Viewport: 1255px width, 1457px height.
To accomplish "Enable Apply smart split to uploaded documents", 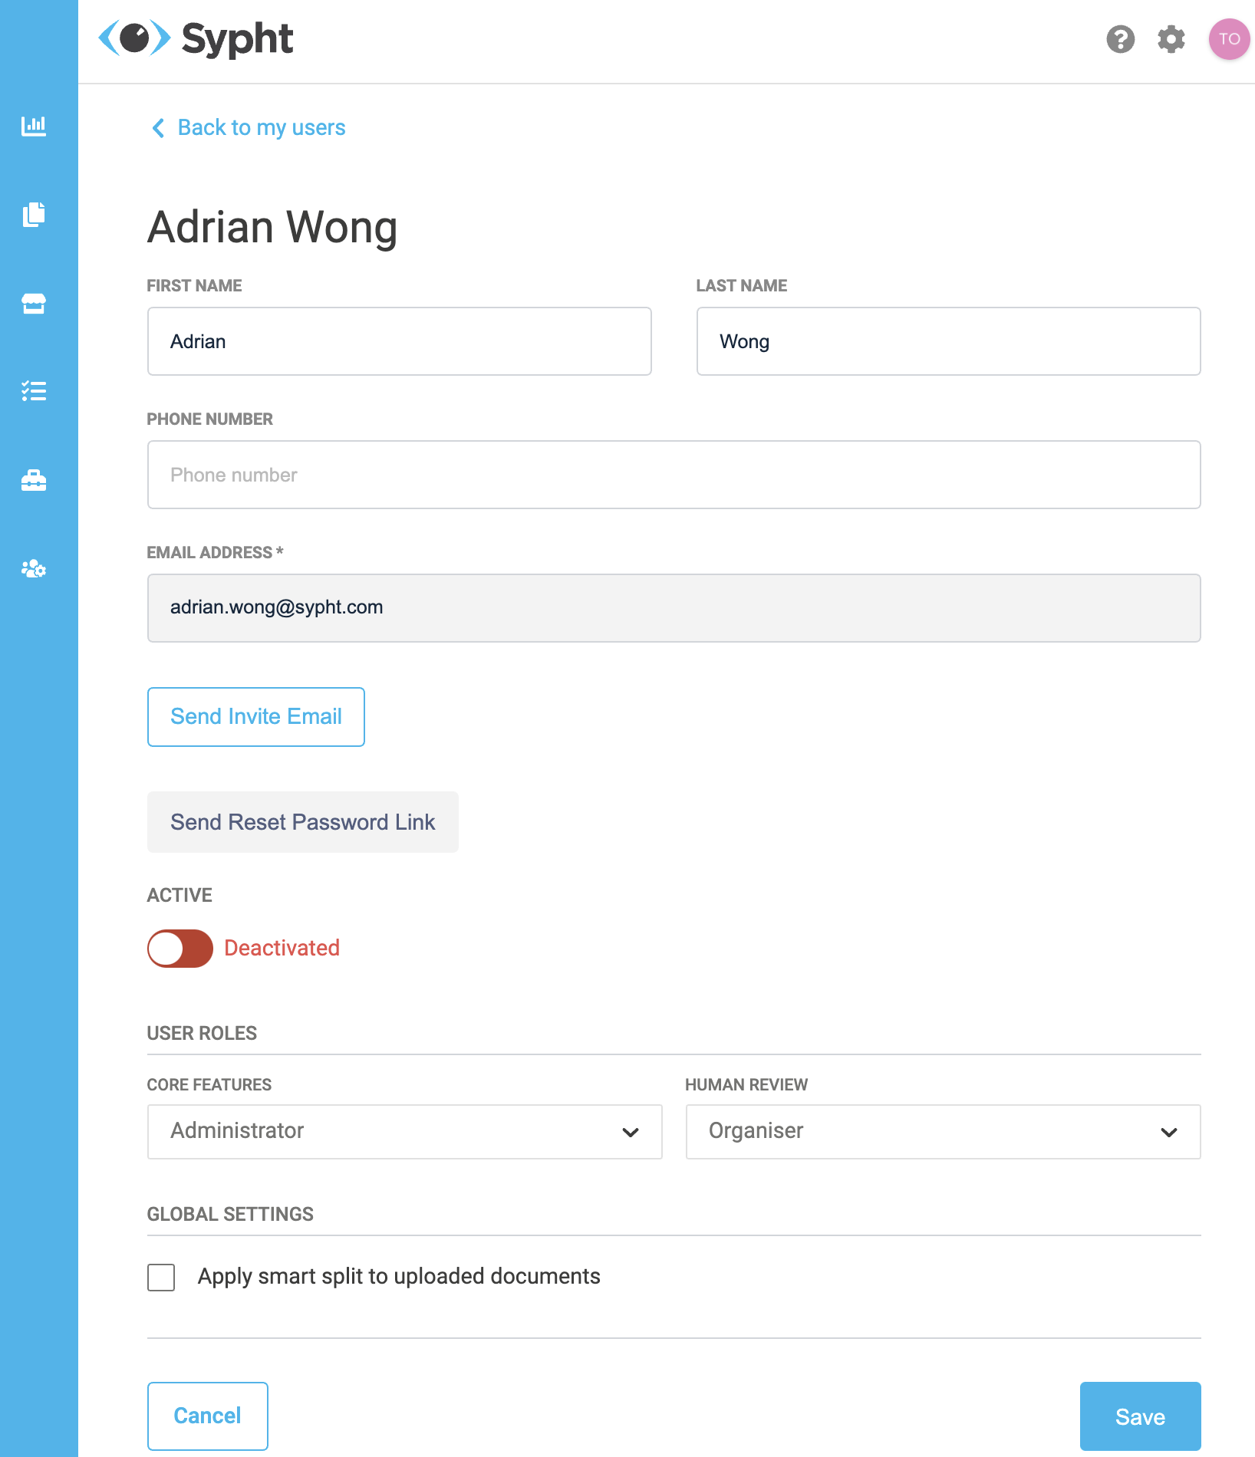I will [161, 1278].
